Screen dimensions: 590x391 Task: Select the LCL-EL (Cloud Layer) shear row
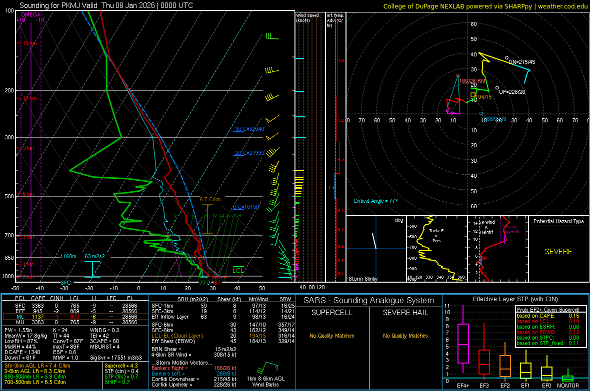coord(223,336)
